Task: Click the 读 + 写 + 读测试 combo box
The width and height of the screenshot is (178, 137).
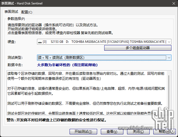Action: coord(104,58)
